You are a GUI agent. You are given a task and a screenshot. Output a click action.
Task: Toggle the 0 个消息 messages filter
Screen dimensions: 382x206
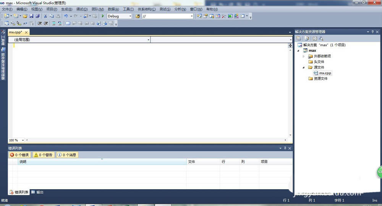click(x=67, y=155)
